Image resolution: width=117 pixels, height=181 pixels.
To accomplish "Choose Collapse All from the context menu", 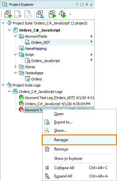I will [x=79, y=168].
